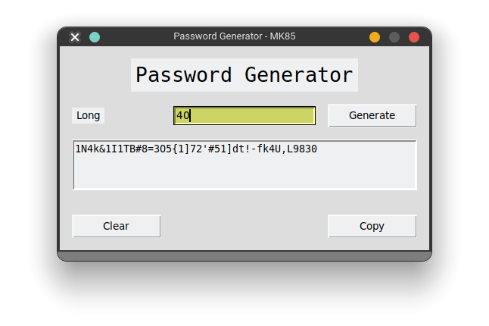
Task: Click the blank space between Clear and Copy
Action: pyautogui.click(x=244, y=226)
